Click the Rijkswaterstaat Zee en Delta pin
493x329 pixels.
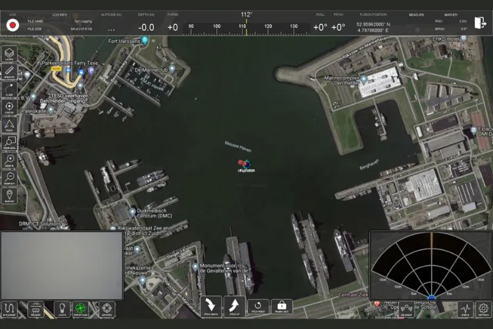coord(113,228)
